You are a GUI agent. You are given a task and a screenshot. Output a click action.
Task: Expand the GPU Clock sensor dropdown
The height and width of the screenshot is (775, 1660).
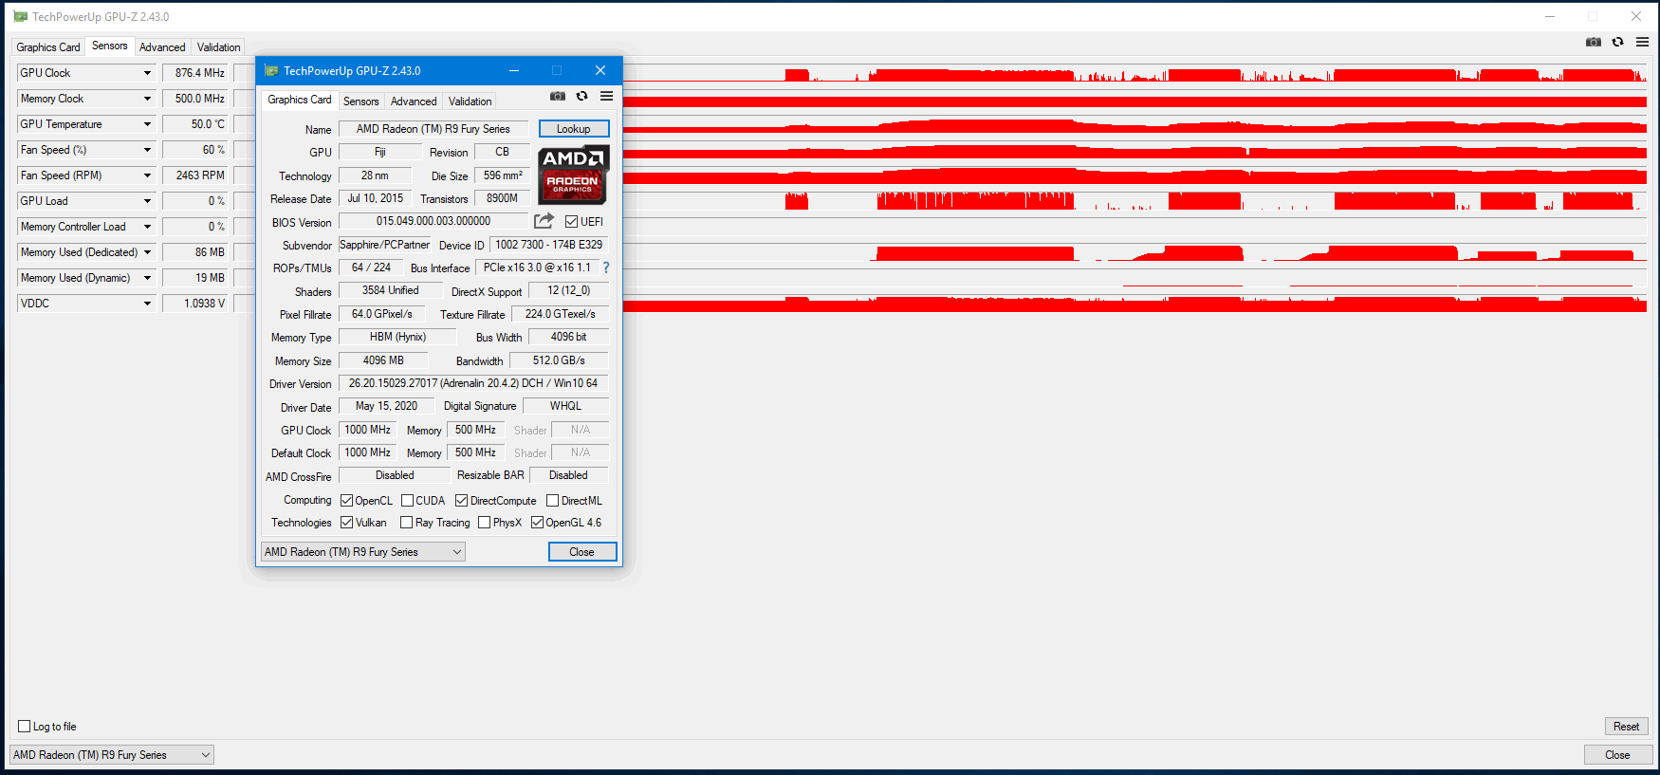(x=147, y=73)
